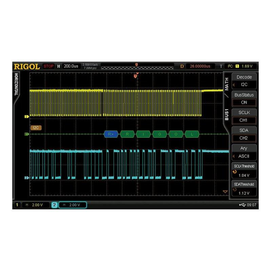271x271 pixels.
Task: Click the SCLKThreshold rotary knob icon
Action: [235, 172]
